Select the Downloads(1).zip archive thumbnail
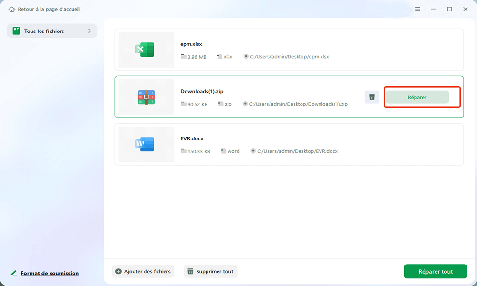This screenshot has width=477, height=286. pyautogui.click(x=146, y=97)
